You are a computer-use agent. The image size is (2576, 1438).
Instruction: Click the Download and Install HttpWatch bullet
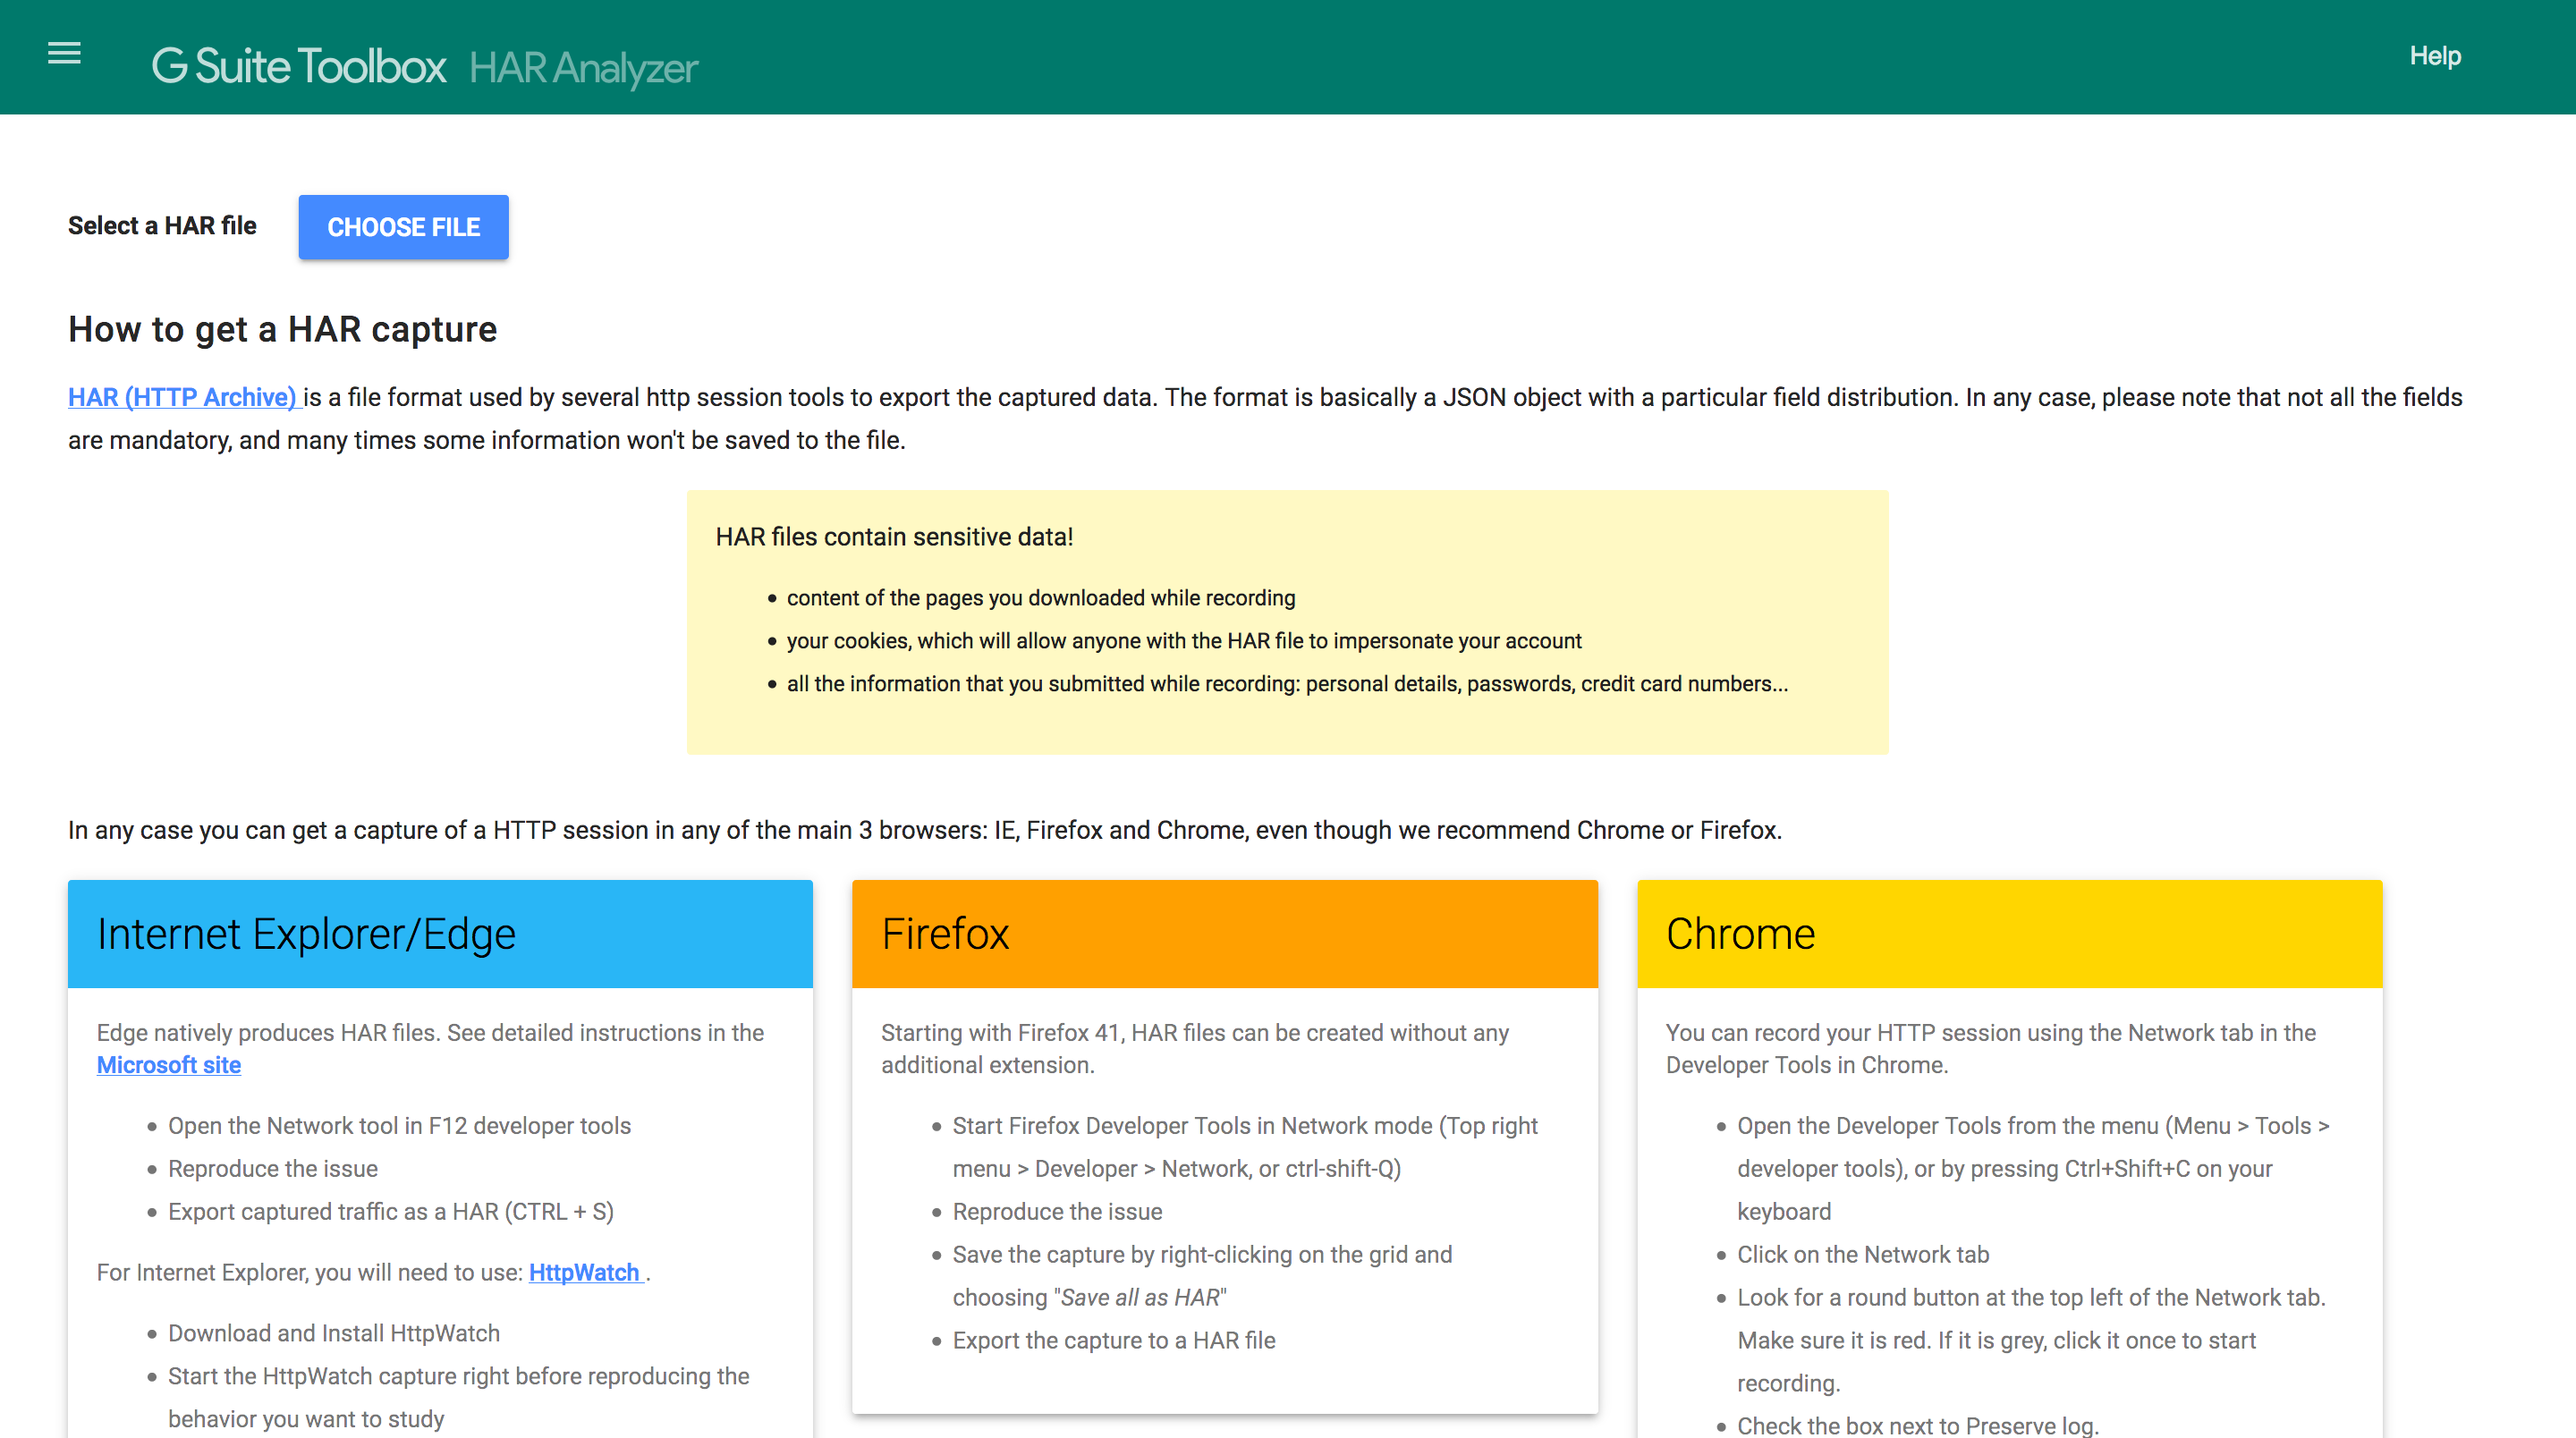tap(333, 1333)
